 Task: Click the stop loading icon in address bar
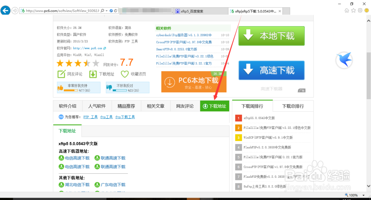(x=111, y=11)
